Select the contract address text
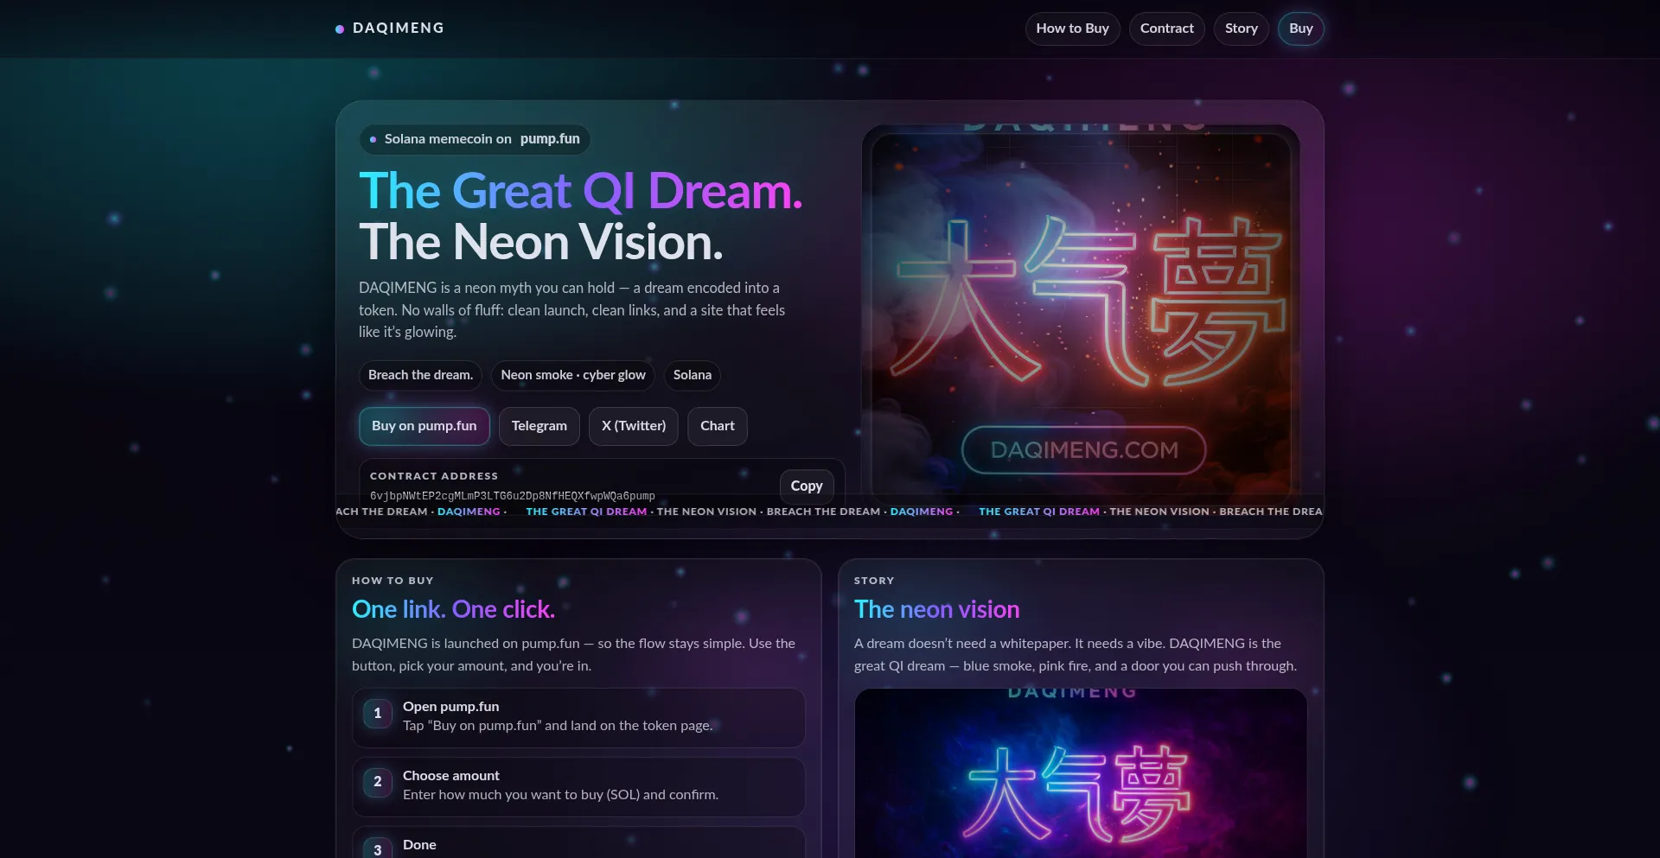Screen dimensions: 1660x858 coord(513,496)
